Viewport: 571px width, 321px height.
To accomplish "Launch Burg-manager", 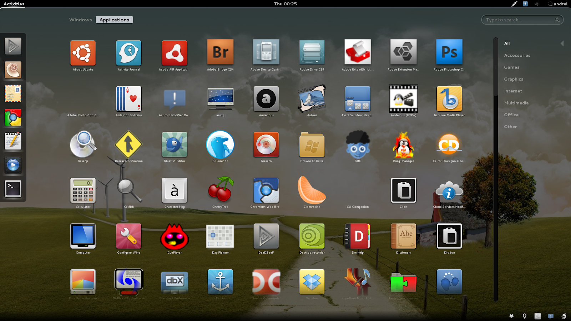I will [x=404, y=144].
